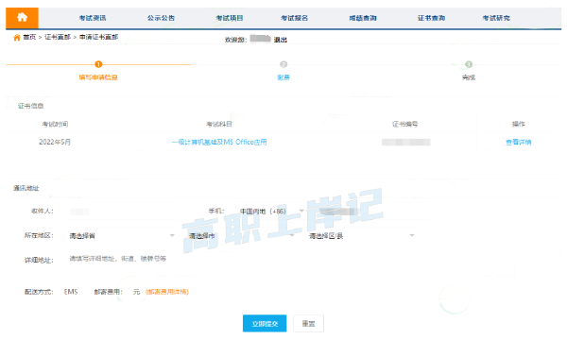Viewport: 567px width, 340px height.
Task: Open the 请选择省 province dropdown
Action: point(122,235)
